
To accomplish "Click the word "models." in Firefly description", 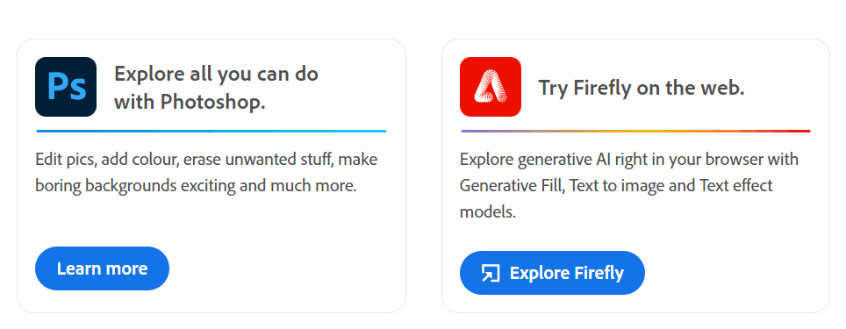I will 488,212.
